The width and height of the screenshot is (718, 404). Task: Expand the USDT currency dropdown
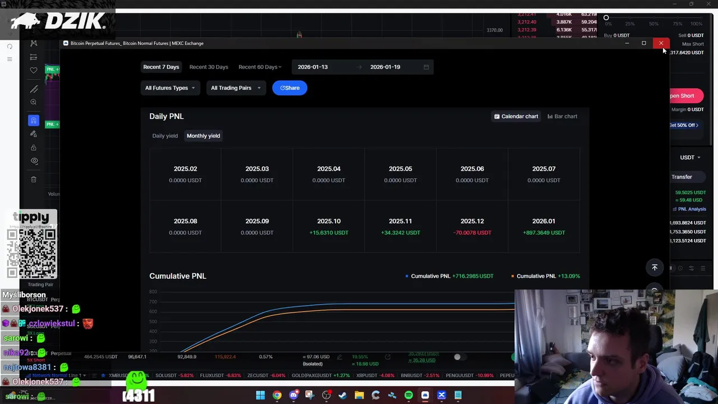coord(690,158)
